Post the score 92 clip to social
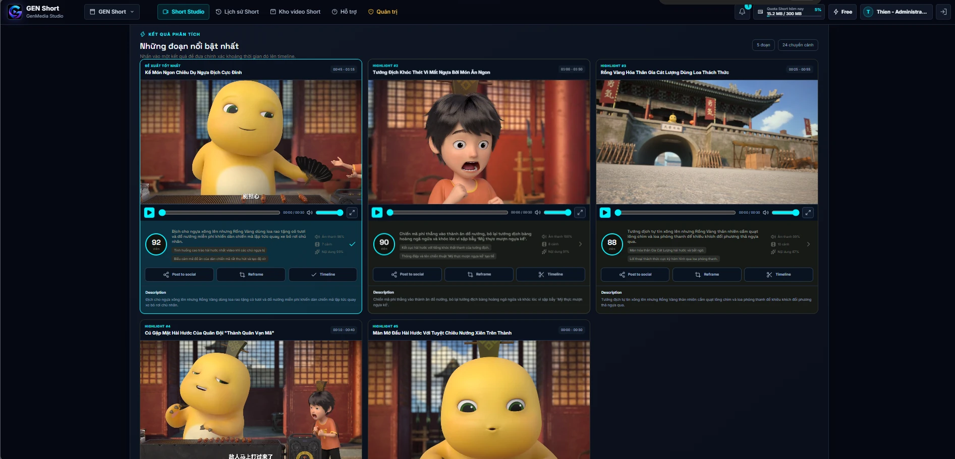The image size is (955, 459). point(179,275)
